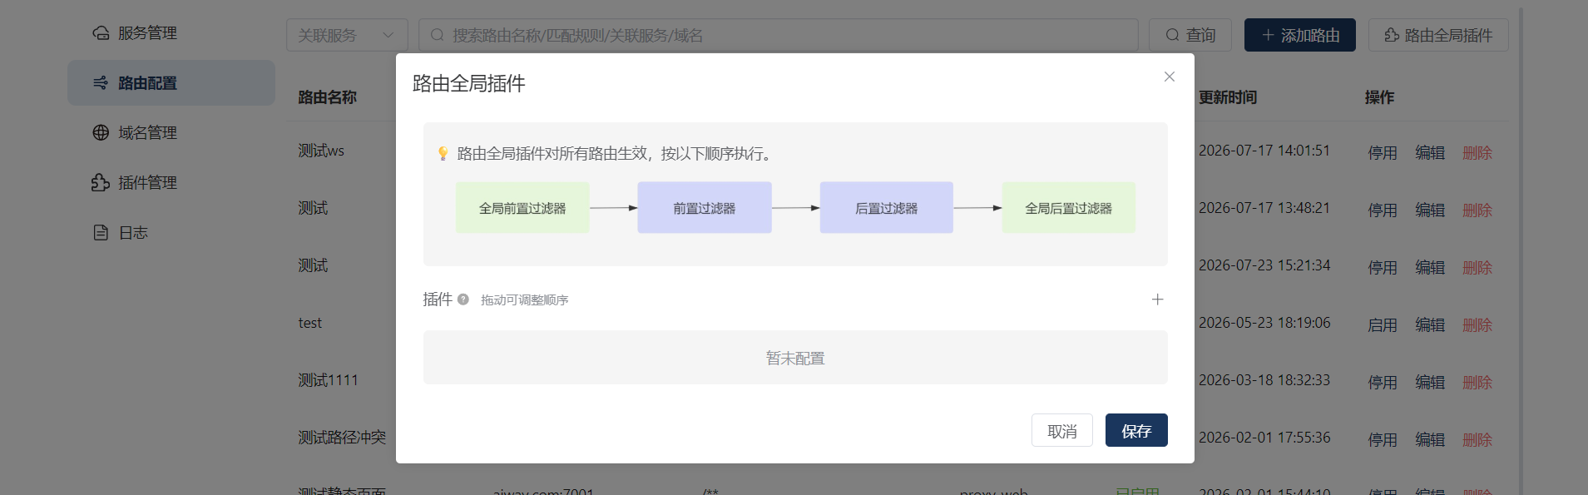Screen dimensions: 1588x495
Task: Click the page vertical scrollbar
Action: (1521, 250)
